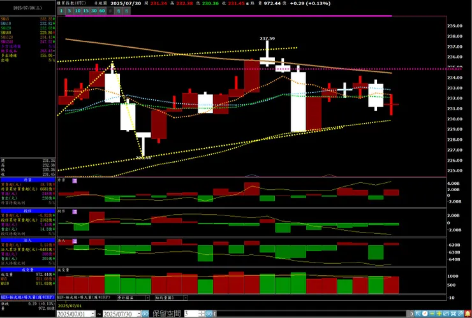The width and height of the screenshot is (472, 318).
Task: Click the 投信 blue panel header
Action: 27,211
